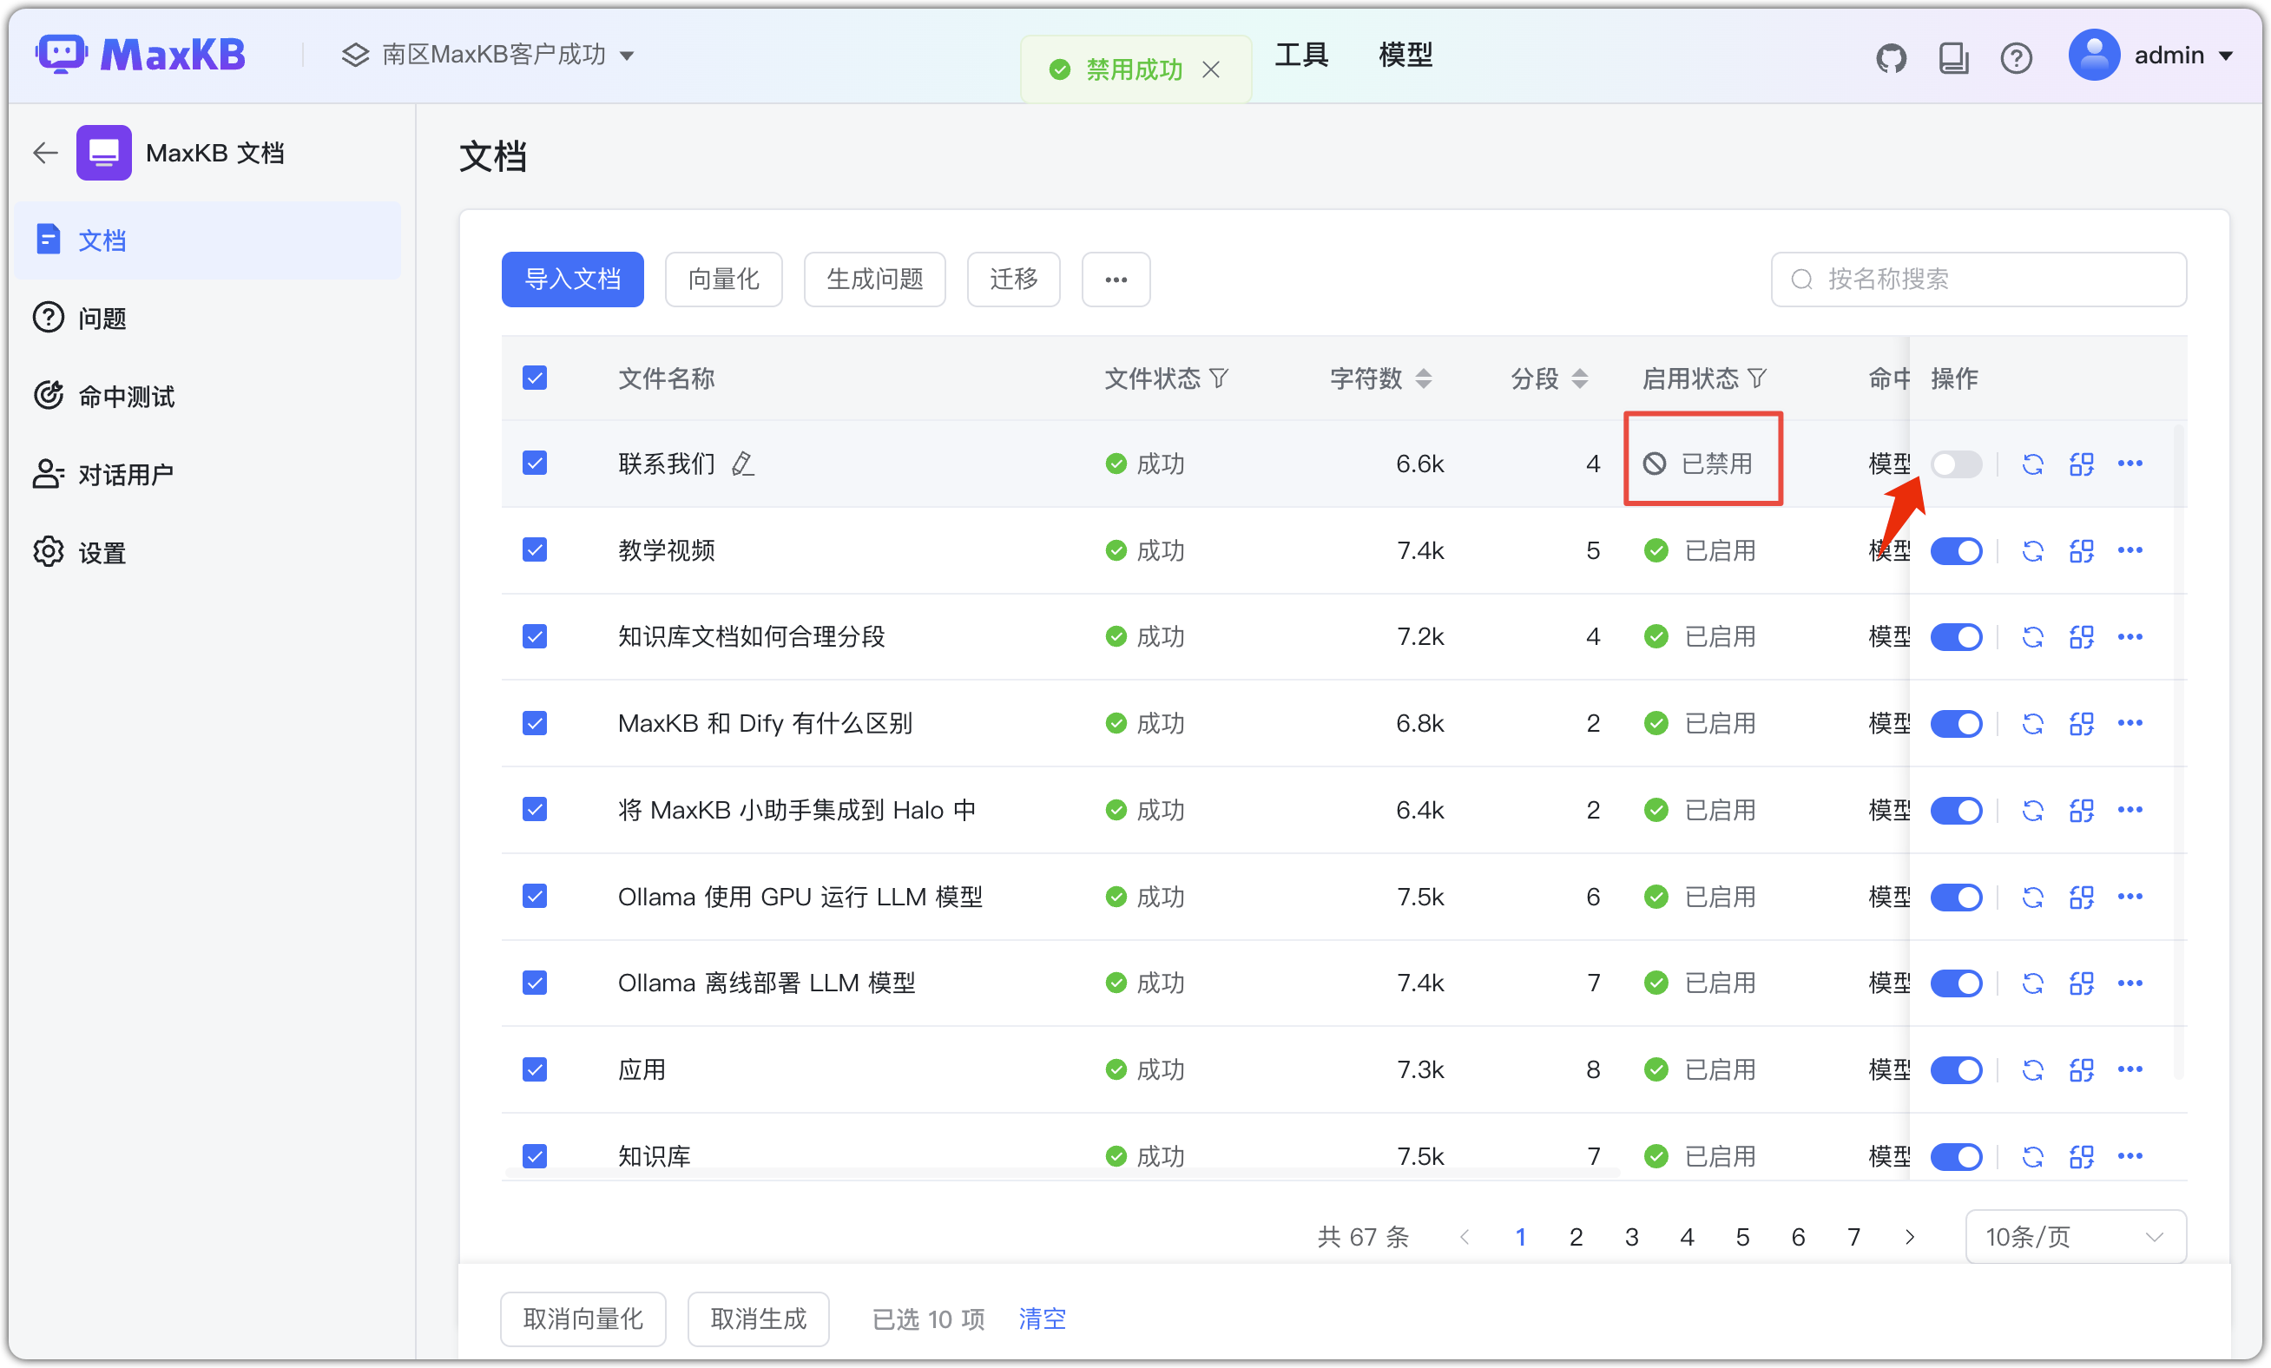Open the 对话用户 sidebar item
Viewport: 2271px width, 1368px height.
[x=208, y=474]
